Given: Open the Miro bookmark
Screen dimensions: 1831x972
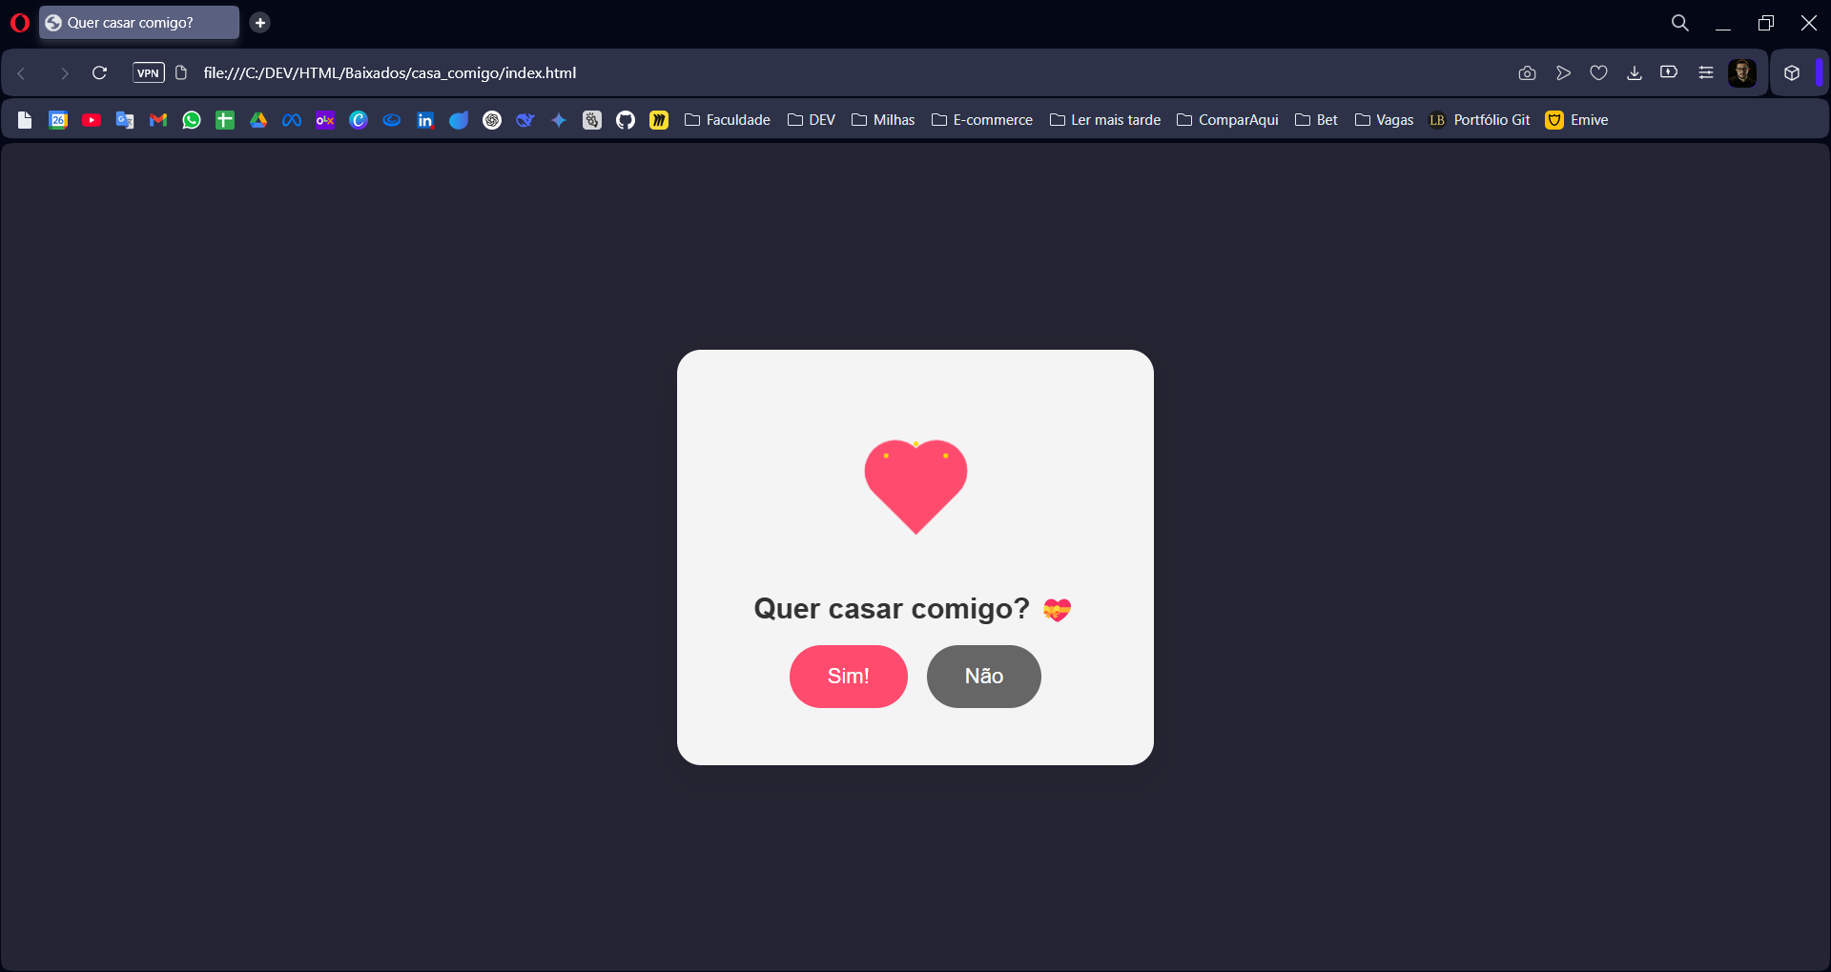Looking at the screenshot, I should 659,120.
